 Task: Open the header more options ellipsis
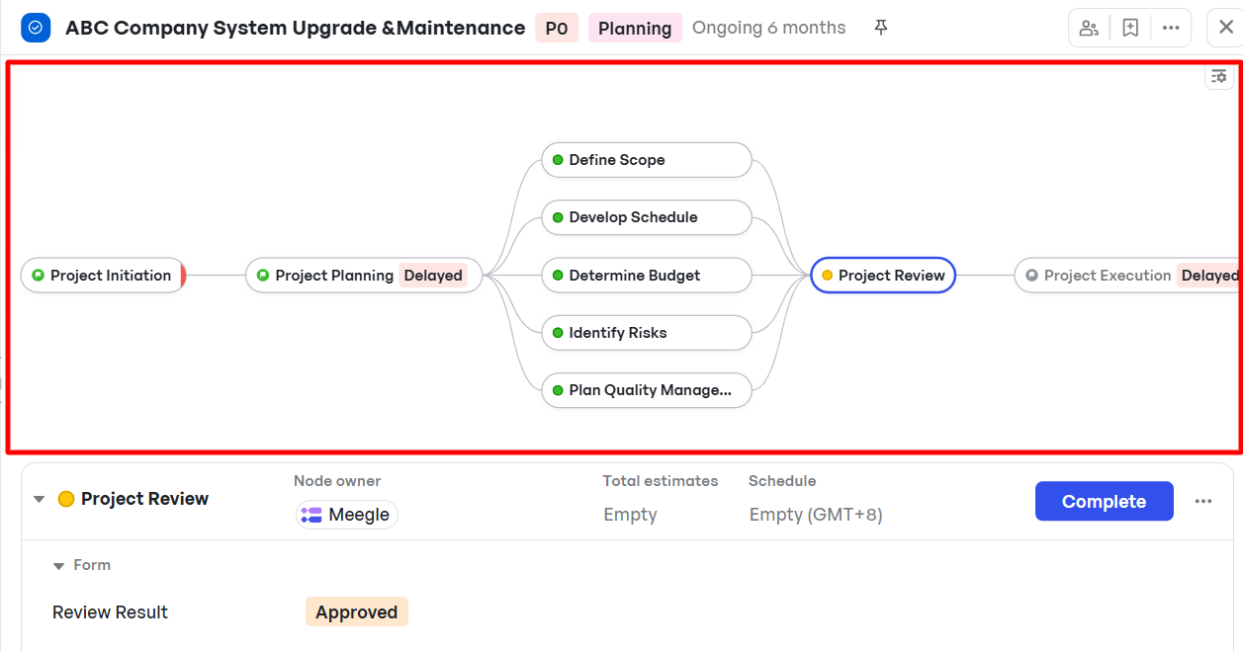point(1171,28)
